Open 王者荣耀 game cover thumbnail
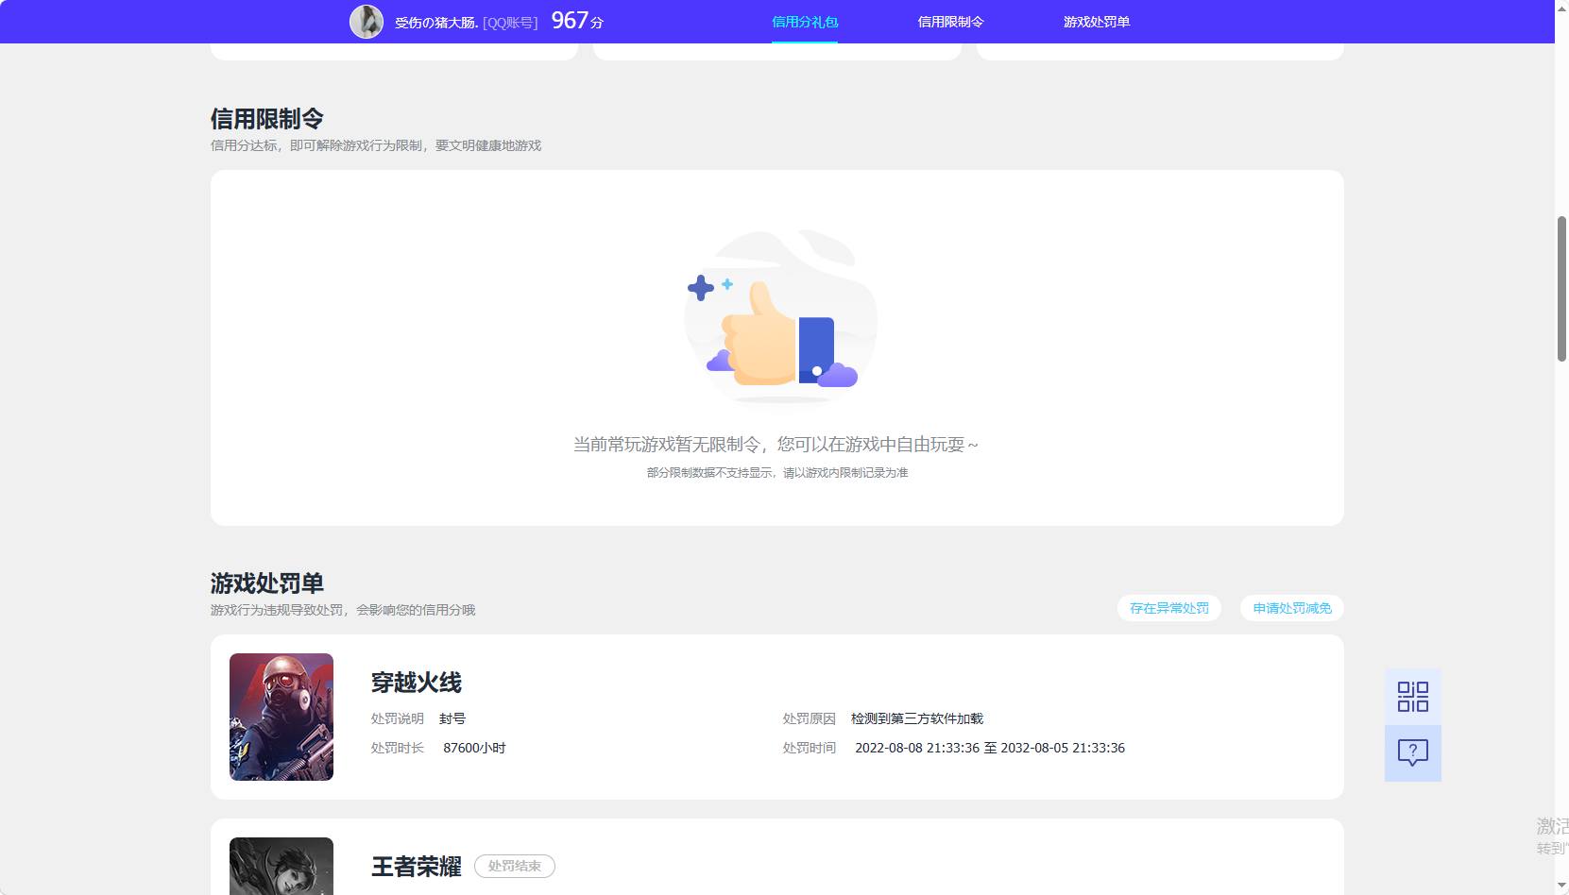The width and height of the screenshot is (1569, 895). (x=281, y=866)
